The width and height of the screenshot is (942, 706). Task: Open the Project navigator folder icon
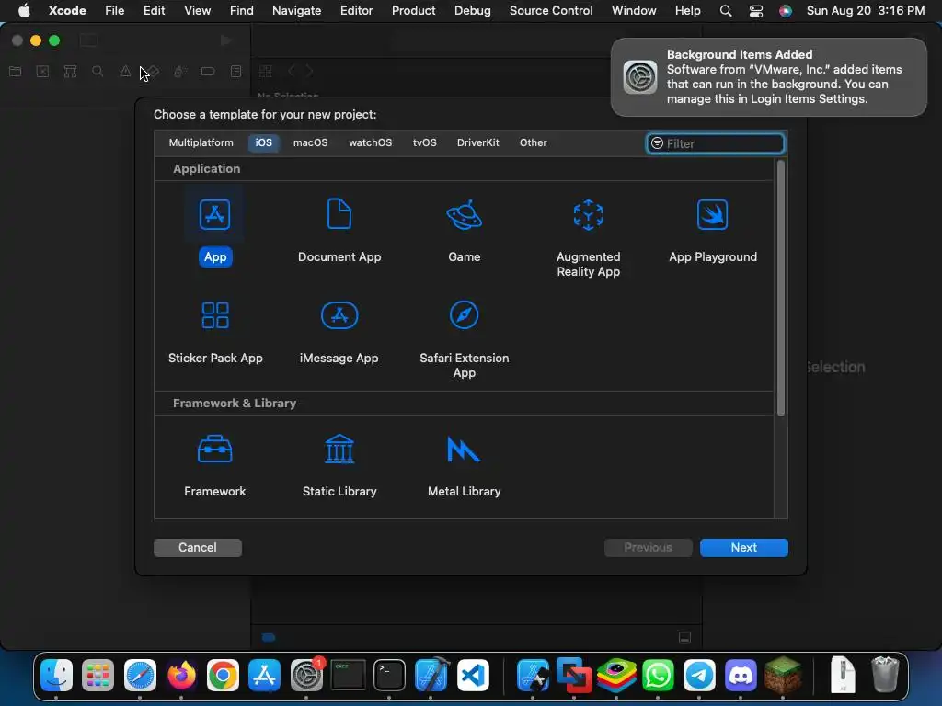click(x=16, y=72)
